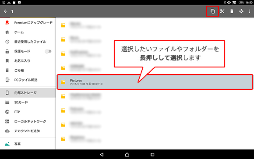Tap the Android recent apps button
This screenshot has width=254, height=159.
coord(152,155)
